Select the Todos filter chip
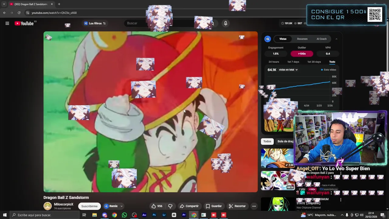Image resolution: width=389 pixels, height=219 pixels. click(267, 141)
